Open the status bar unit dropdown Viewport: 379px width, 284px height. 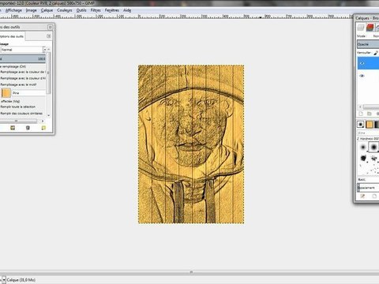(x=4, y=280)
